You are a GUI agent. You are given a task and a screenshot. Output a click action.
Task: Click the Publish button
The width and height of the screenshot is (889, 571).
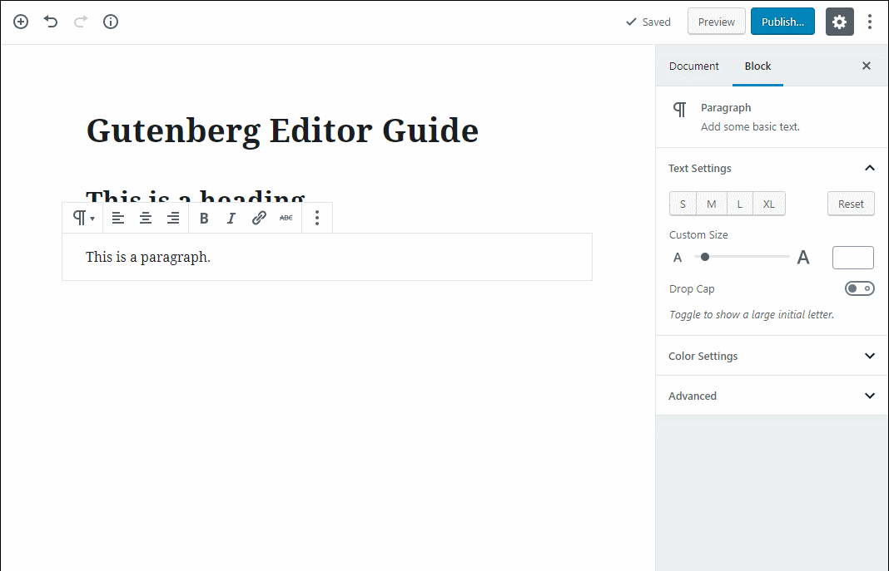point(783,22)
